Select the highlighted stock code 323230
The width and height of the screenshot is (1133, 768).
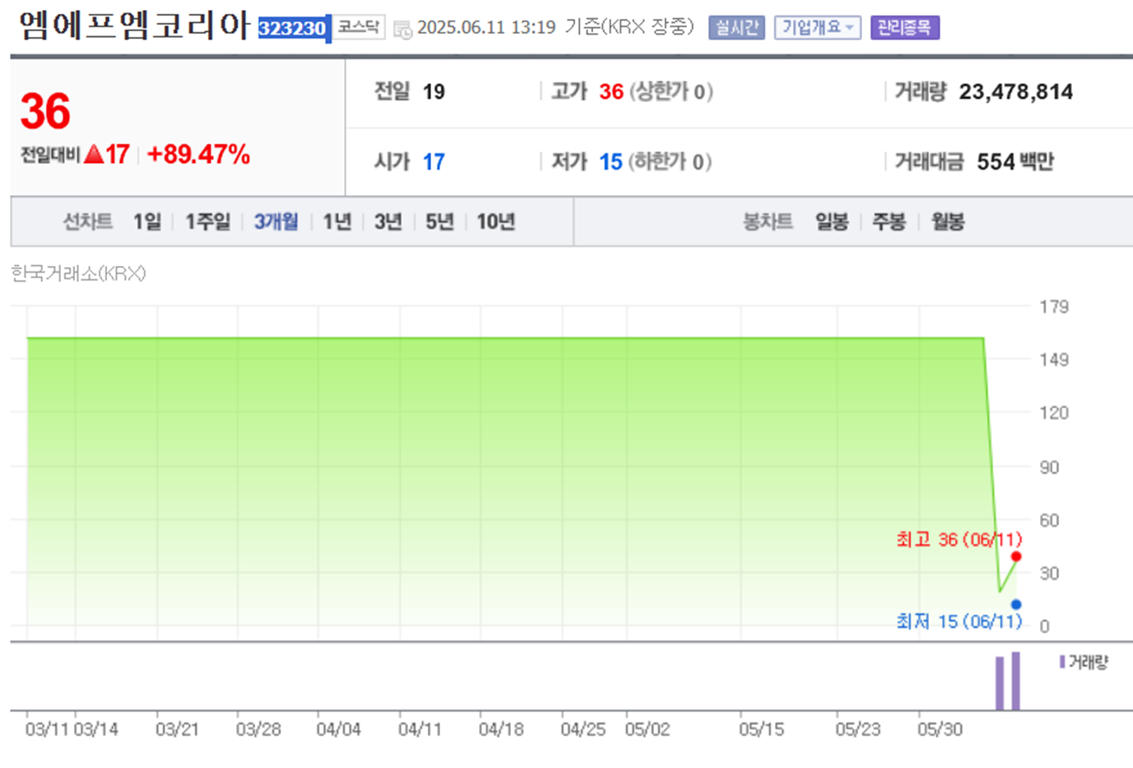click(x=293, y=28)
